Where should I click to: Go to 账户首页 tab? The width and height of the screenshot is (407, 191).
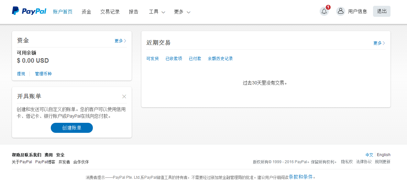click(x=63, y=12)
